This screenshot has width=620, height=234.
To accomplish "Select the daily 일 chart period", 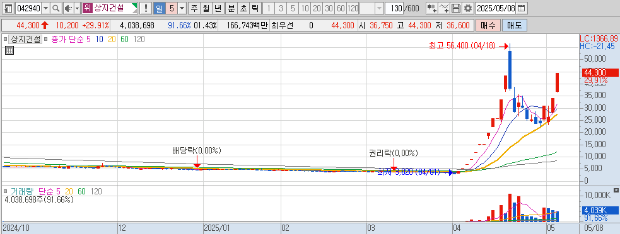I will point(159,8).
